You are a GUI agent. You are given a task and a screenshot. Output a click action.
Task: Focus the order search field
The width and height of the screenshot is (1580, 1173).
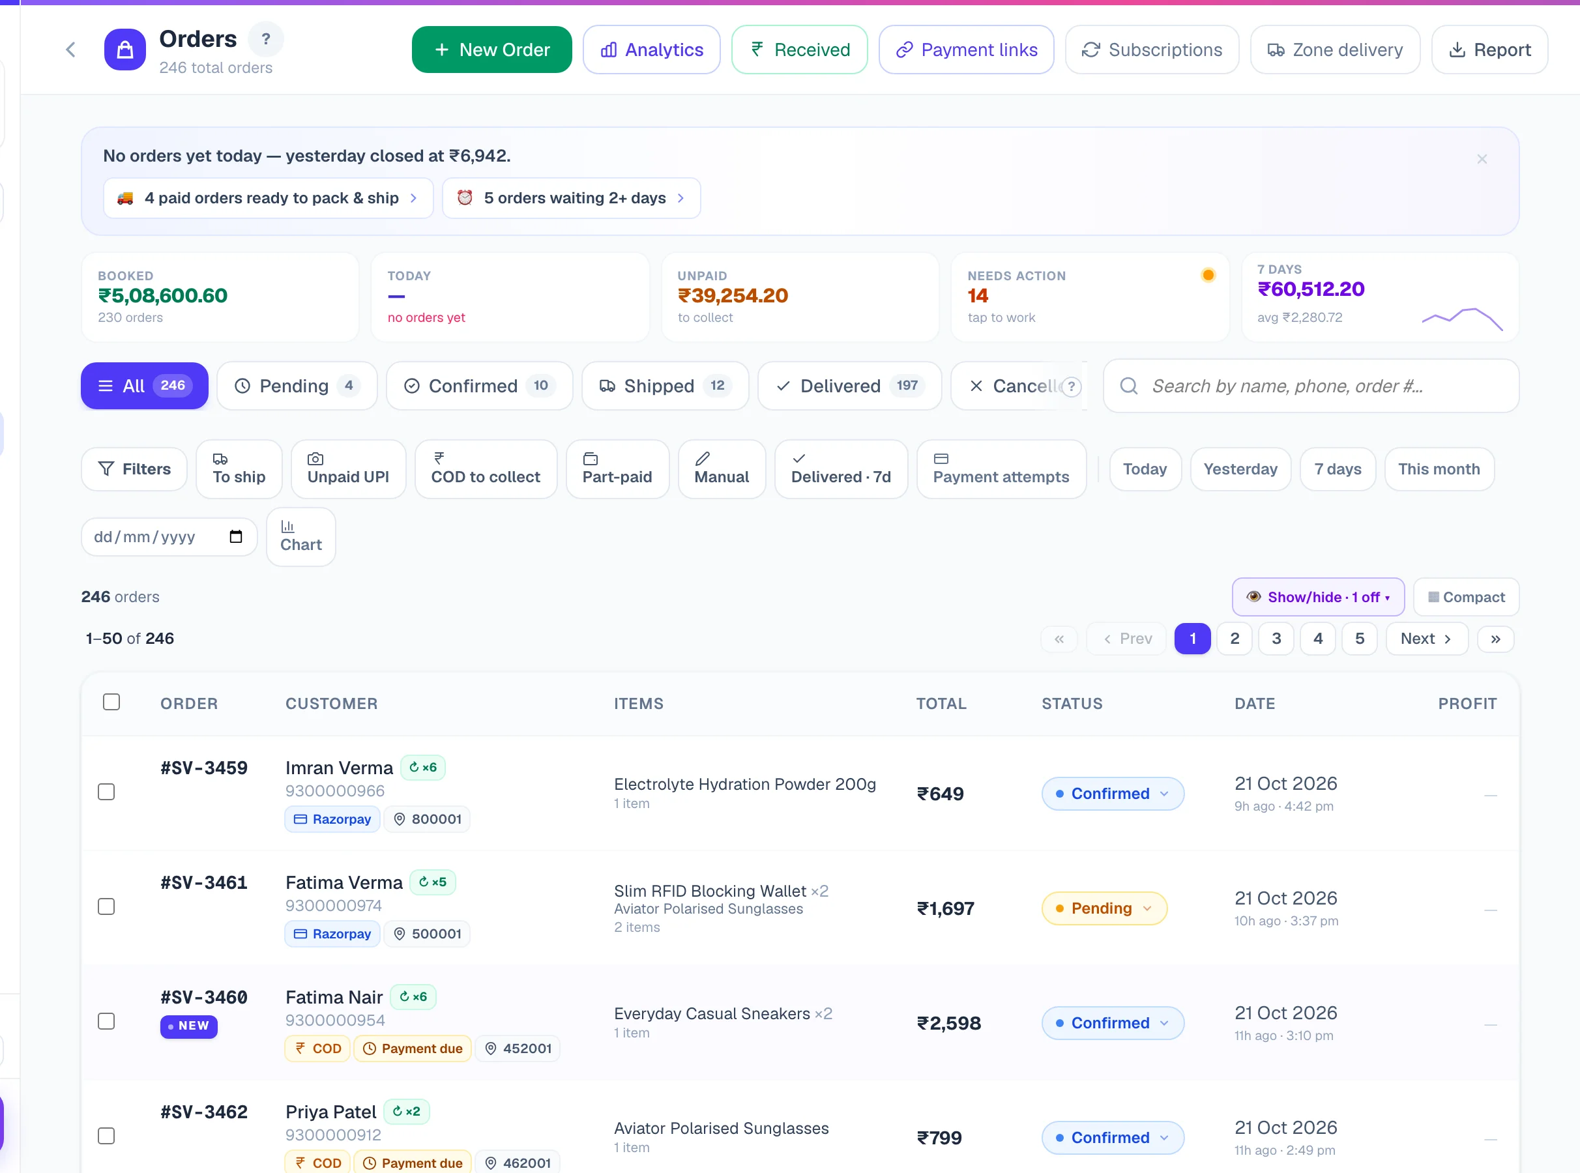(1311, 386)
